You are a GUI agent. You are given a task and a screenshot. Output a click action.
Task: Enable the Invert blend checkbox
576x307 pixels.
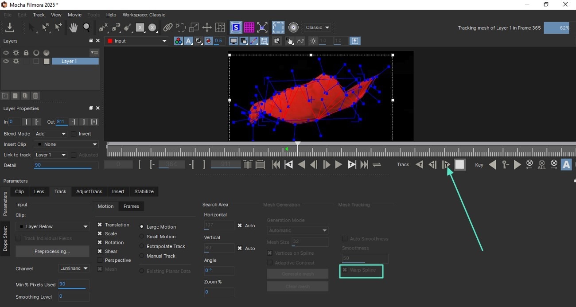74,134
